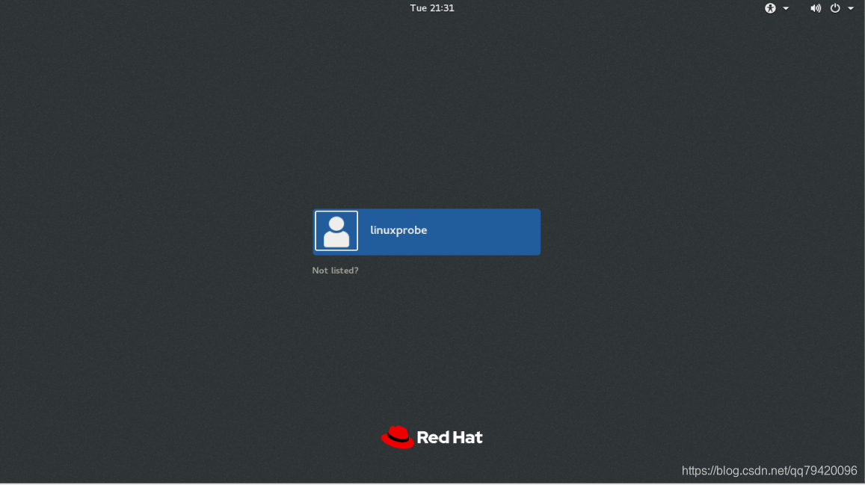
Task: Expand the accessibility dropdown arrow
Action: pyautogui.click(x=786, y=8)
